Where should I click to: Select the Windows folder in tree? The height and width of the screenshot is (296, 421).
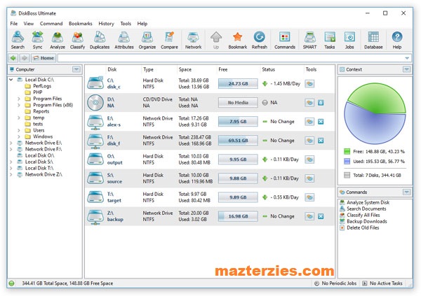tap(43, 136)
